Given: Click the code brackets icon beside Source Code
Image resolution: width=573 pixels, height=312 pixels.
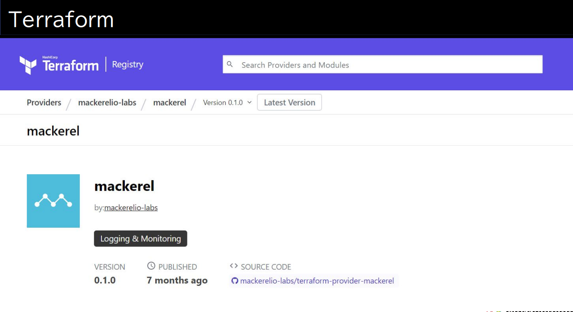Looking at the screenshot, I should pyautogui.click(x=234, y=266).
